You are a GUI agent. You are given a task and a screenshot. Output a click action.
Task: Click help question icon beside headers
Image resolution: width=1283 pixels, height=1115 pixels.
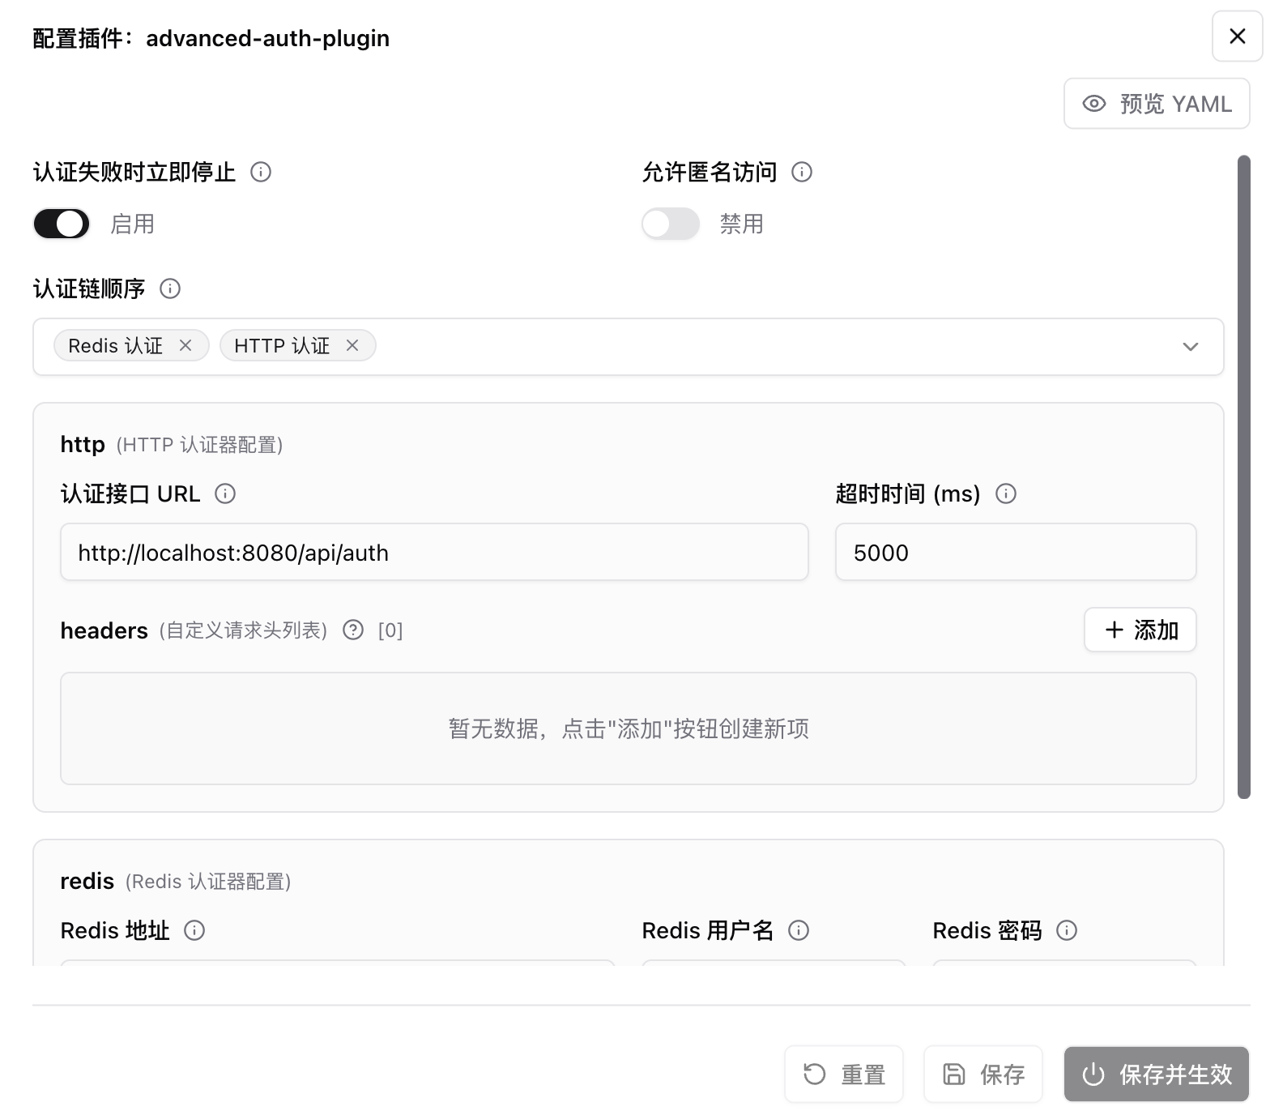pyautogui.click(x=353, y=630)
